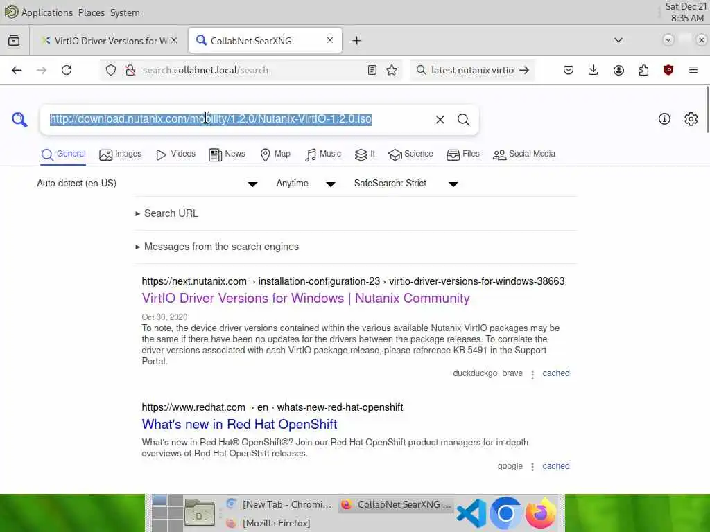Select the Files search category

click(x=462, y=154)
